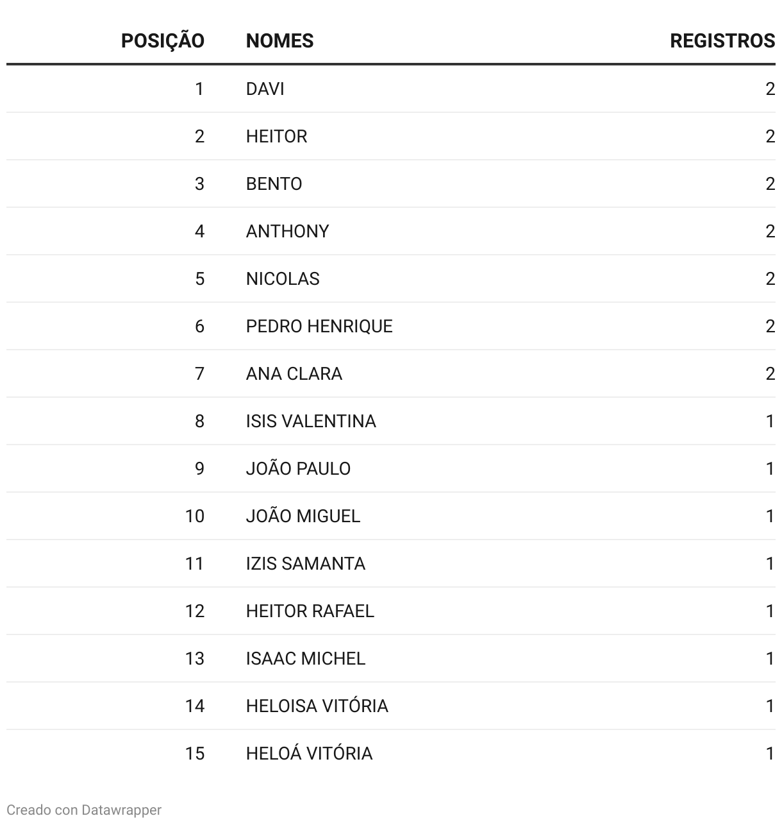
Task: Click the ANA CLARA name cell
Action: pos(294,373)
